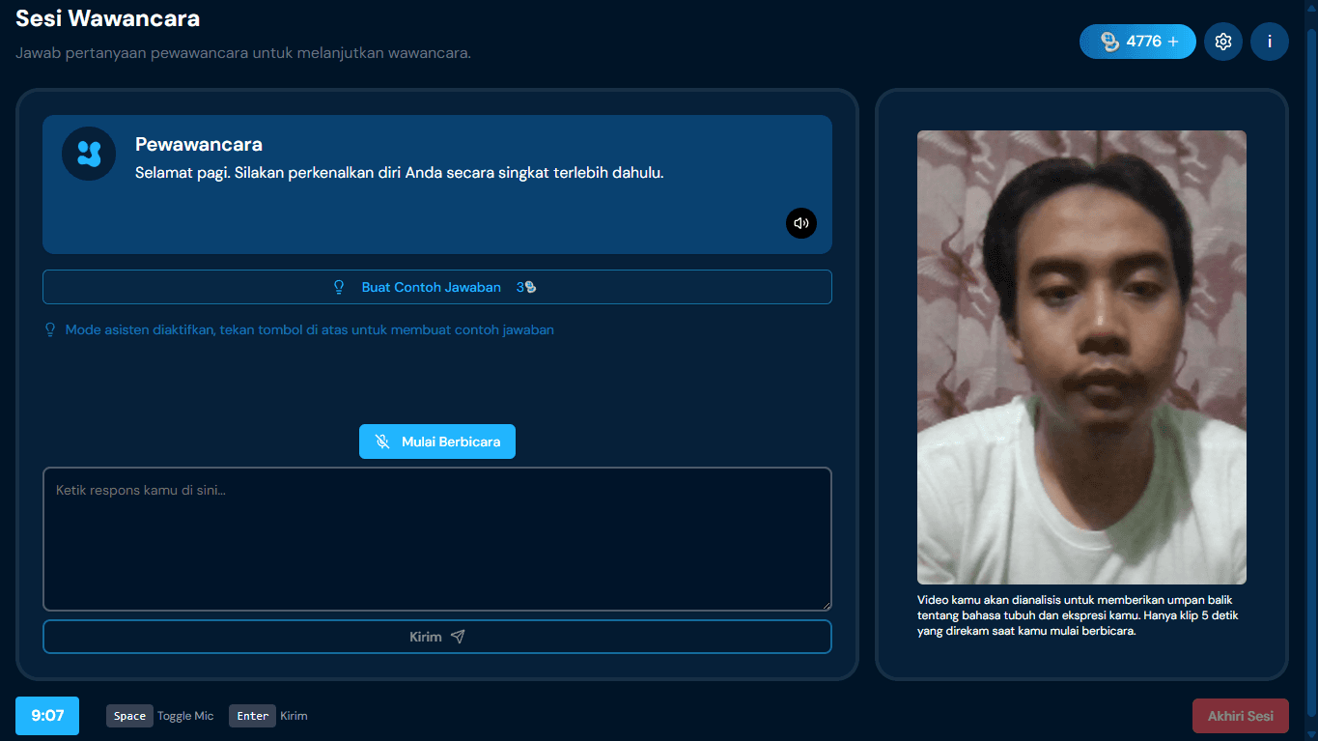This screenshot has height=741, width=1318.
Task: Open the info icon button
Action: [1270, 42]
